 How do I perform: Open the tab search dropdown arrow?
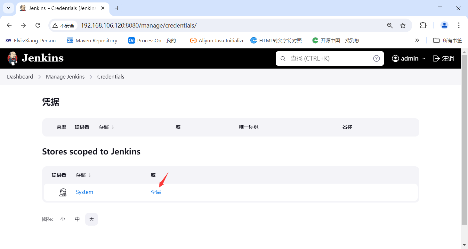[x=8, y=8]
